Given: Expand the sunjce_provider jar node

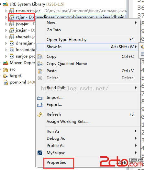Looking at the screenshot, I should click(x=6, y=56).
